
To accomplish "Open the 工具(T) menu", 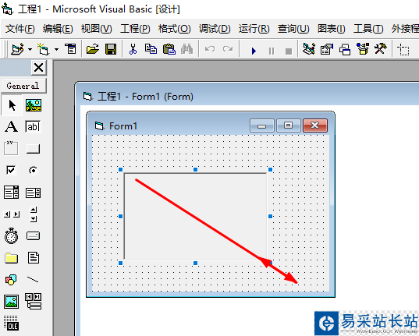I will pyautogui.click(x=368, y=29).
